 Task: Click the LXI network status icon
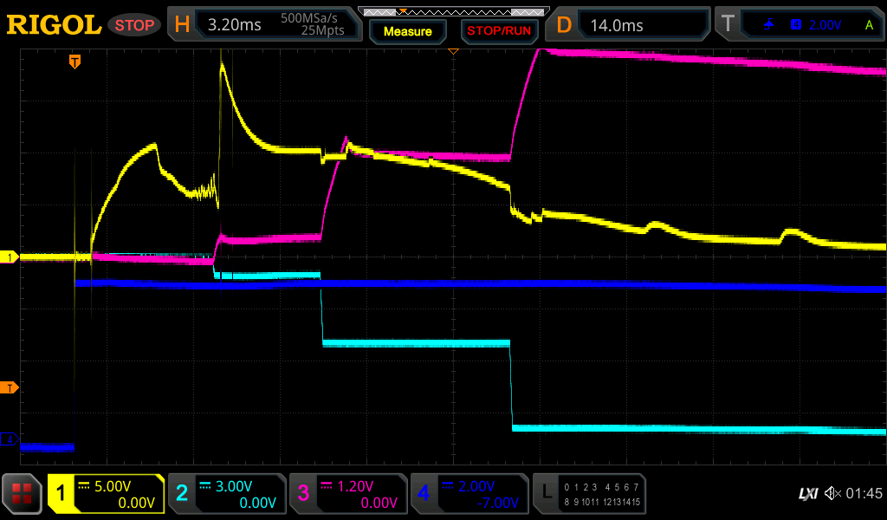pyautogui.click(x=807, y=494)
